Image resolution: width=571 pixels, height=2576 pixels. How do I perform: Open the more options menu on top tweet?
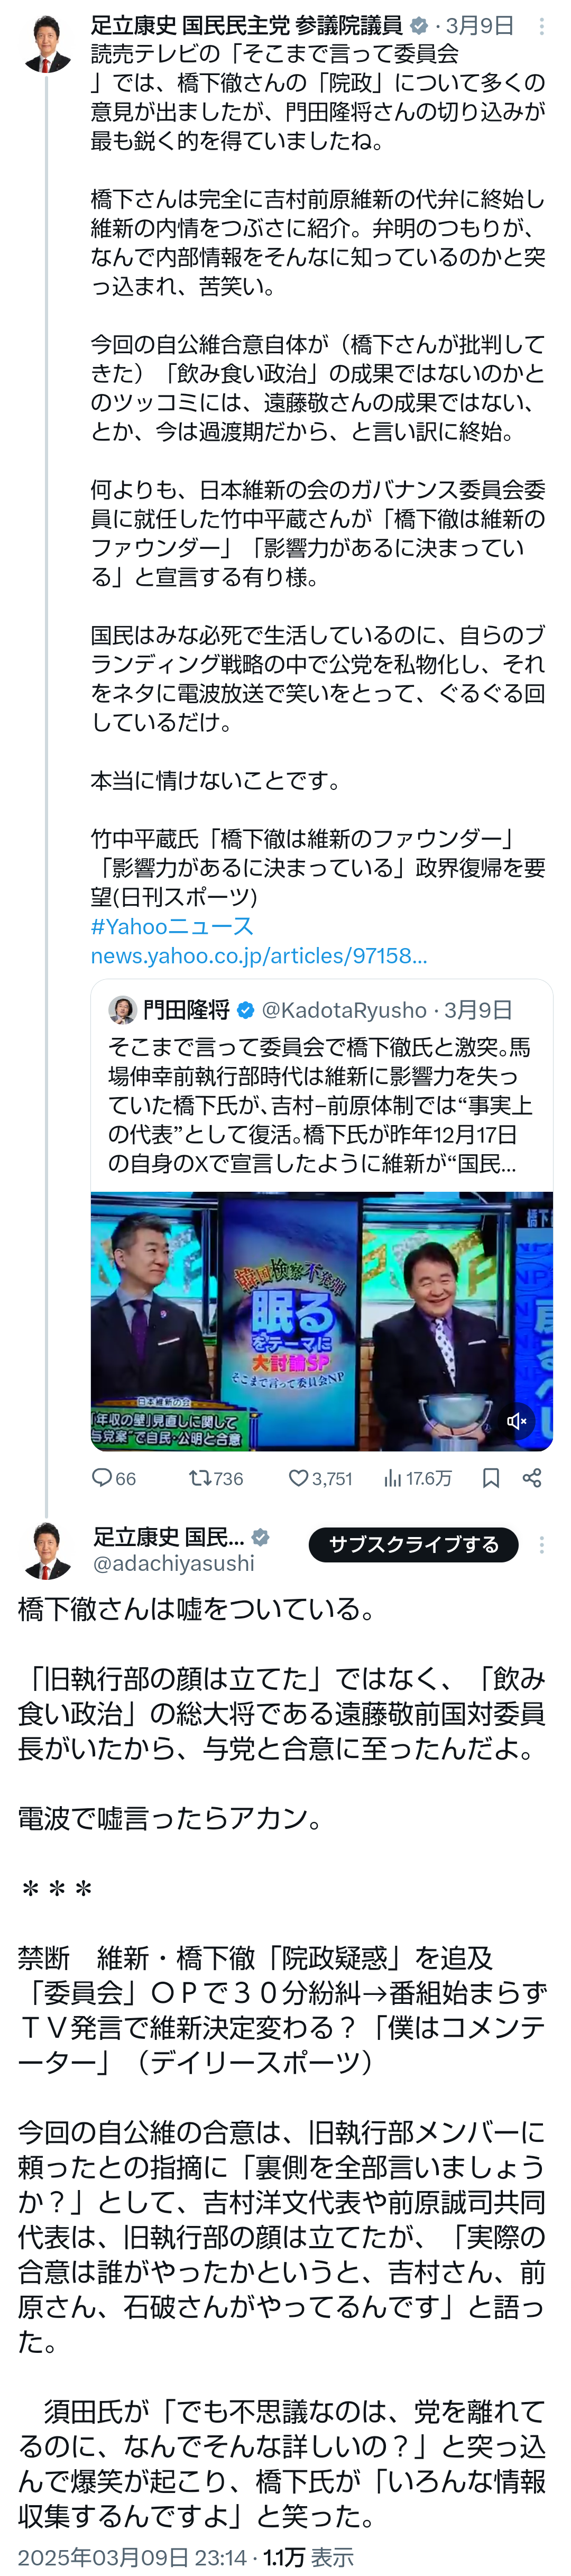542,26
